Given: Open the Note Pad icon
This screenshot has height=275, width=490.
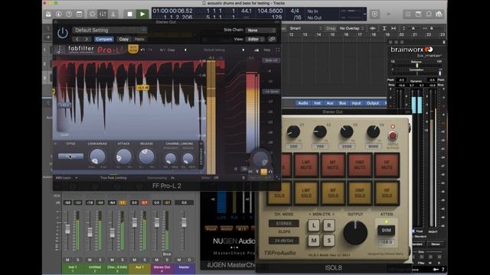Looking at the screenshot, I should click(x=419, y=15).
